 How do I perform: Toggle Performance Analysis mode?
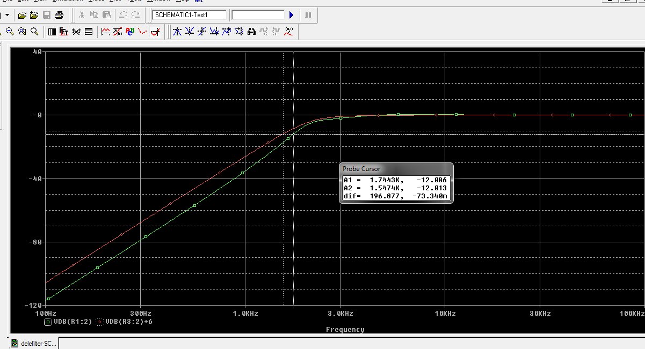coord(76,32)
